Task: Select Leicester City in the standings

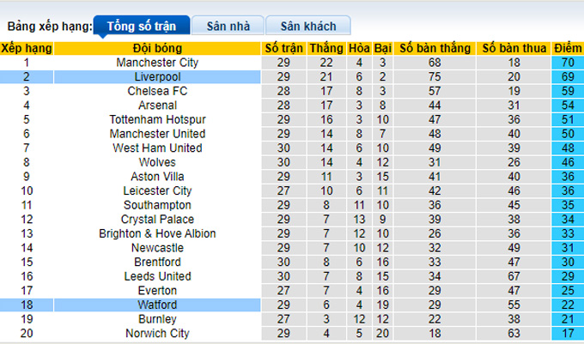Action: pos(158,190)
